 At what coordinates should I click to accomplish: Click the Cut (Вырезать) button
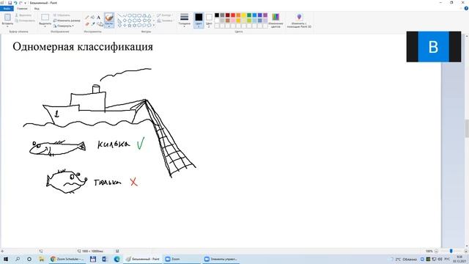pyautogui.click(x=23, y=15)
